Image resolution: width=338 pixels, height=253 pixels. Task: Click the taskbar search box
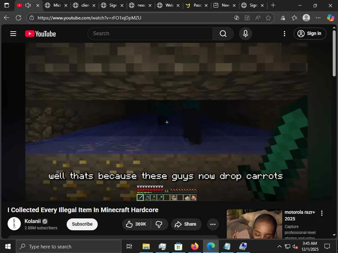point(69,246)
